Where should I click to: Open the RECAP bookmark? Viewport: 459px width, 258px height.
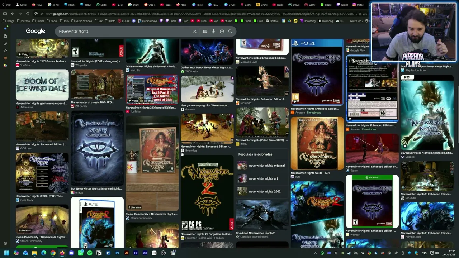click(x=124, y=21)
